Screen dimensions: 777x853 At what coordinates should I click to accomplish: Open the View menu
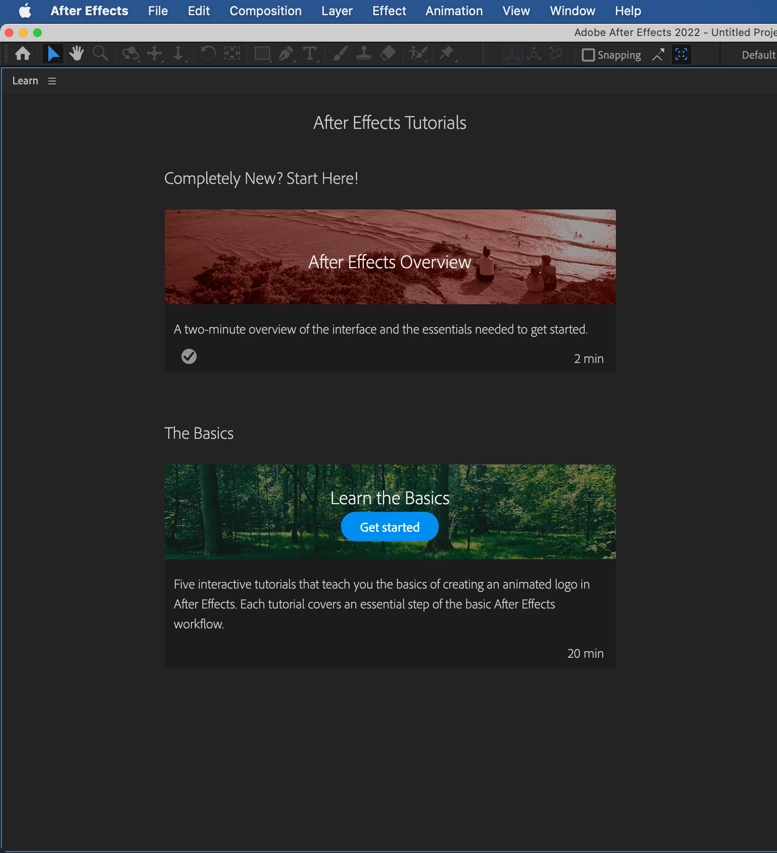(516, 11)
